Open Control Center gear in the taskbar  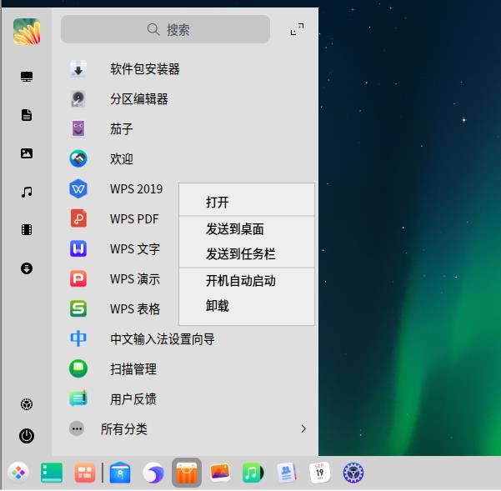[353, 473]
